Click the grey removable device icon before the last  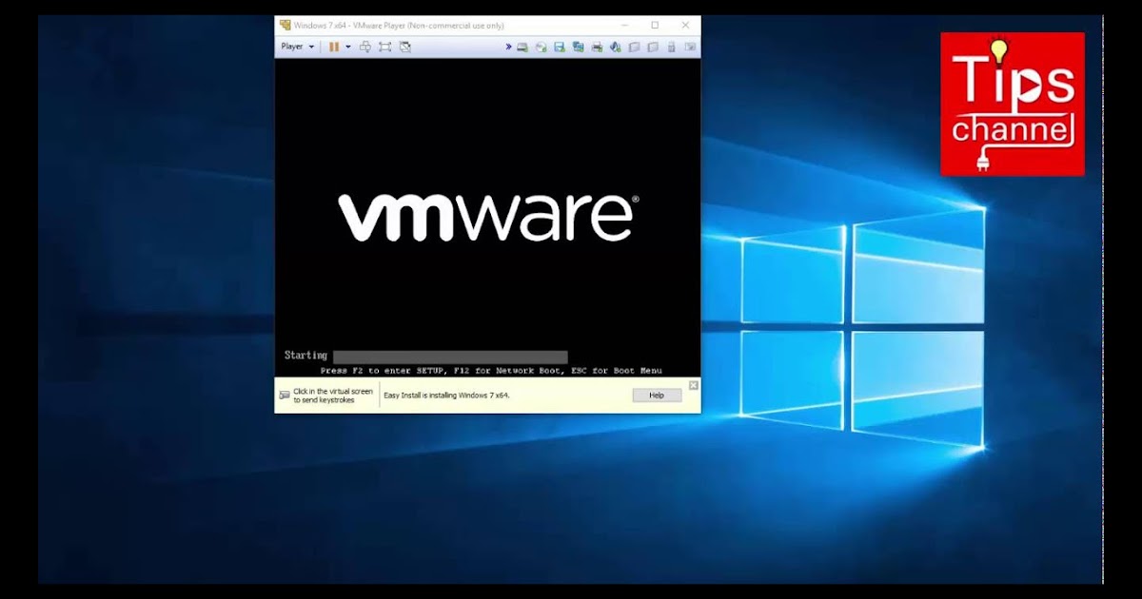click(x=671, y=47)
